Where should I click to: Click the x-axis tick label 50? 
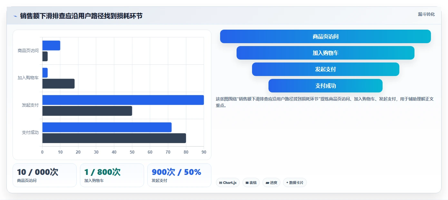point(132,152)
